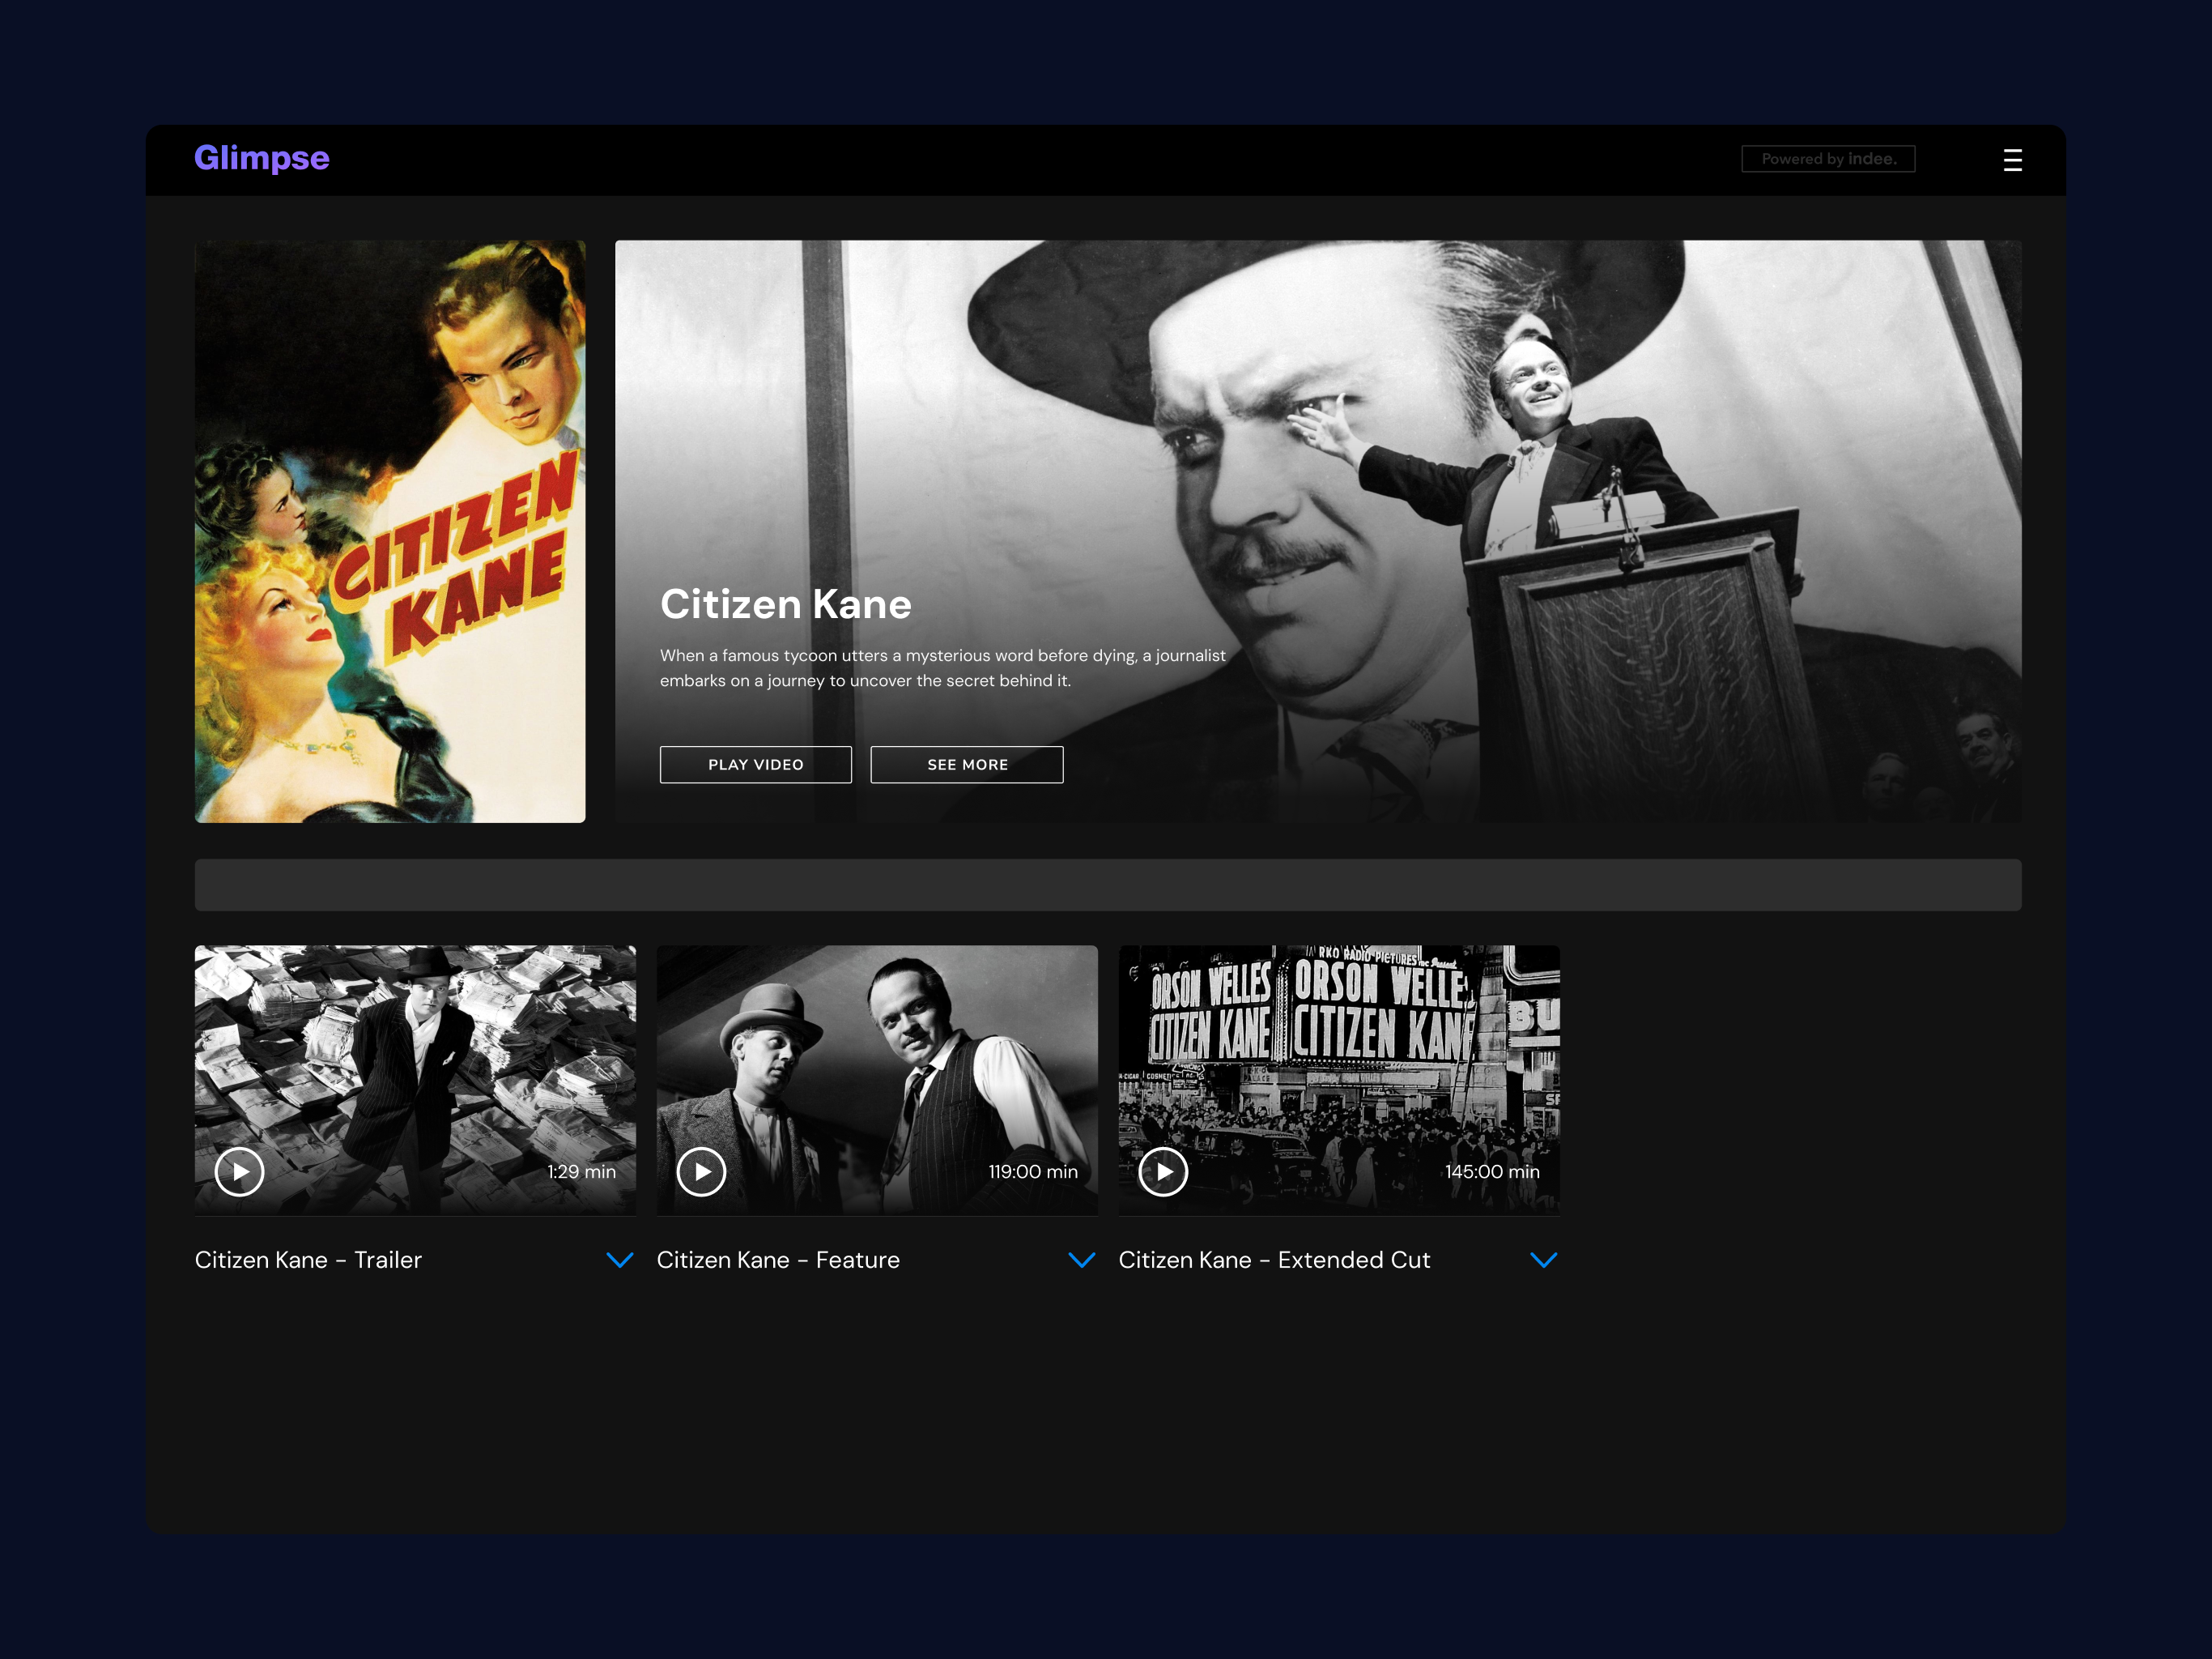Open the hamburger menu icon

[x=2012, y=160]
